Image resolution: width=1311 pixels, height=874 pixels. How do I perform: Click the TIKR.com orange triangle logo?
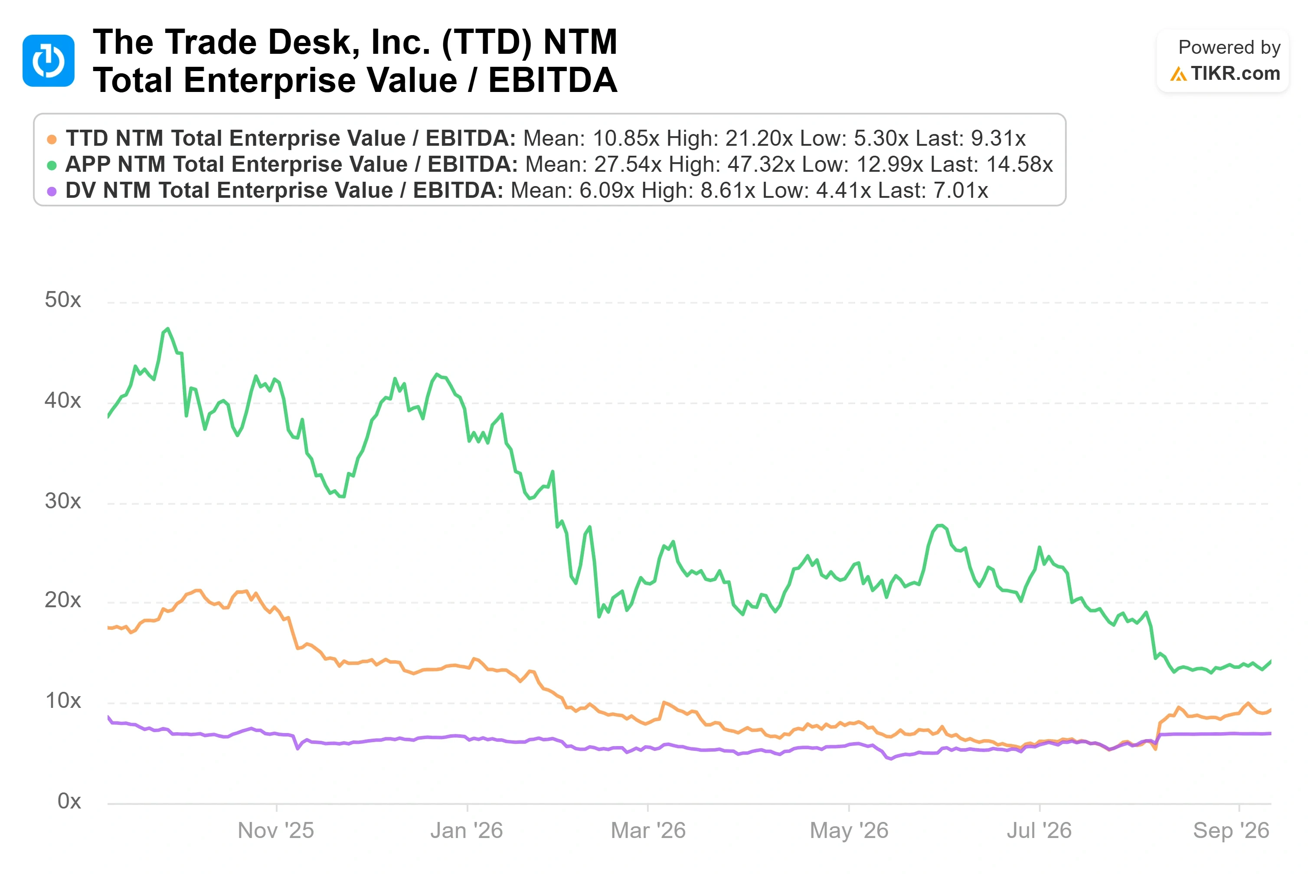pos(1178,74)
